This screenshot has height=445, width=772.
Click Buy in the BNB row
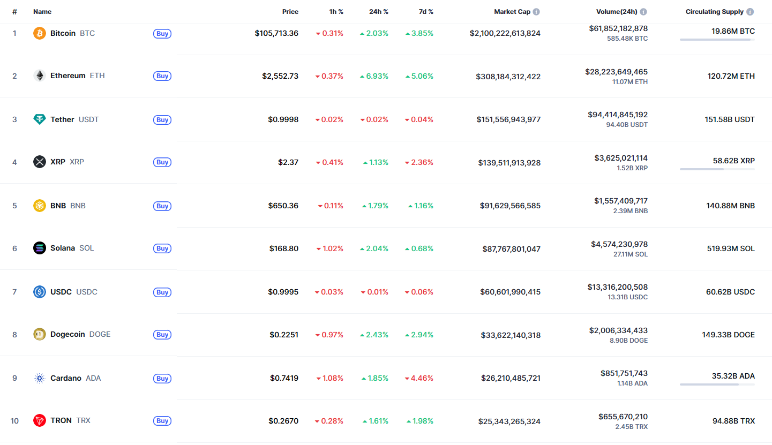(x=162, y=206)
